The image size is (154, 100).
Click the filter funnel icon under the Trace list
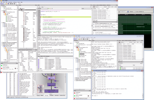(39, 71)
